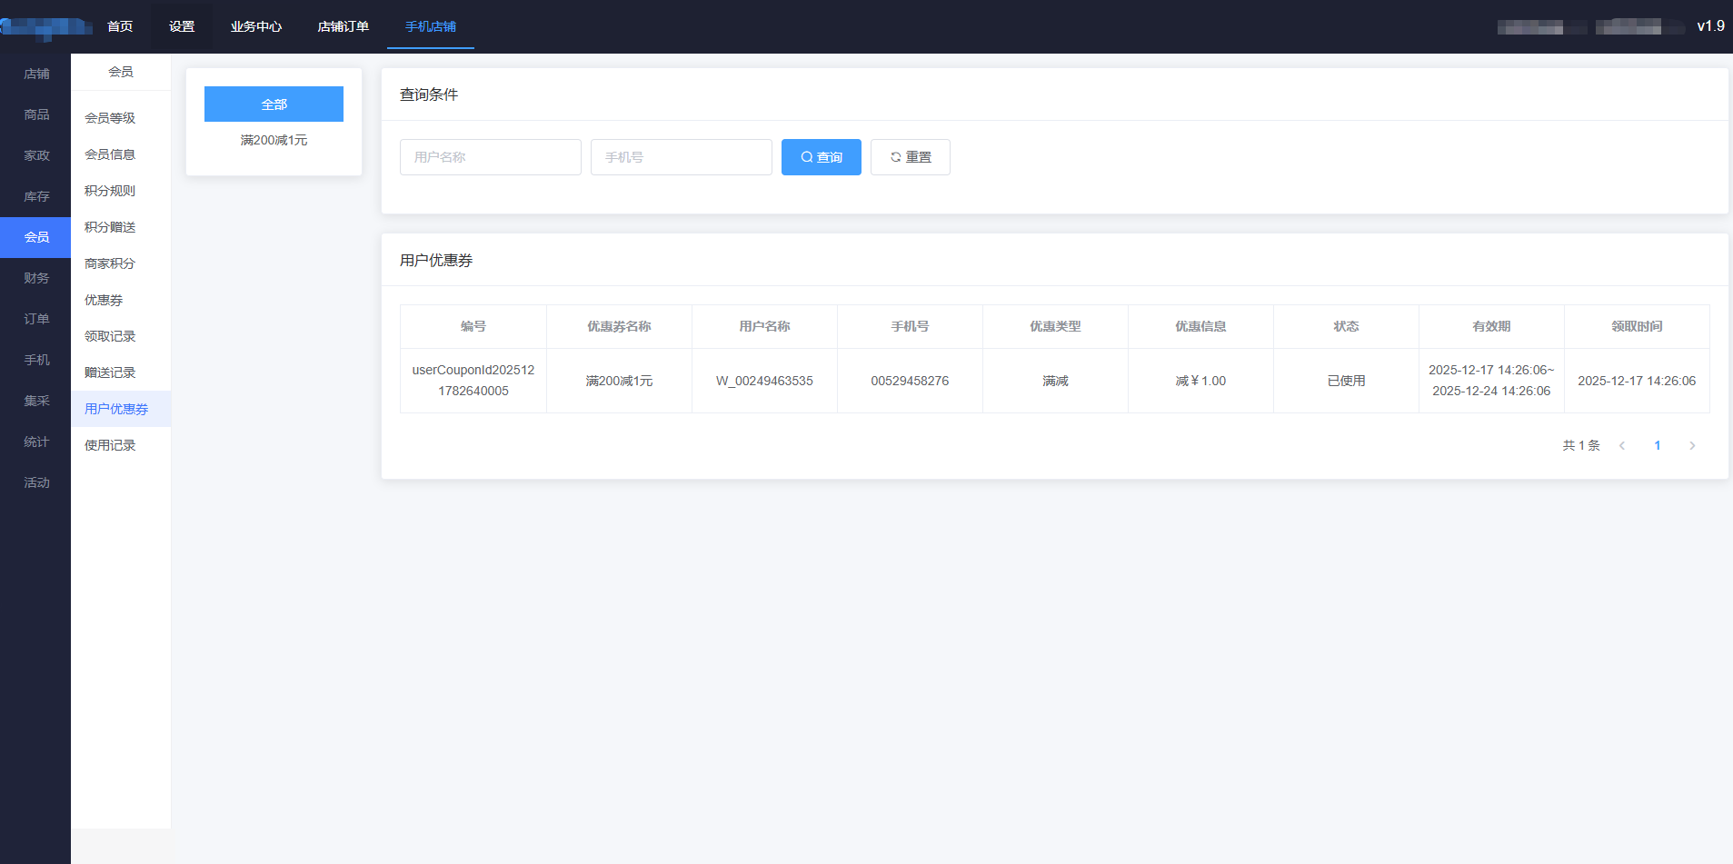Viewport: 1733px width, 864px height.
Task: Click the 查询 search button
Action: point(821,157)
